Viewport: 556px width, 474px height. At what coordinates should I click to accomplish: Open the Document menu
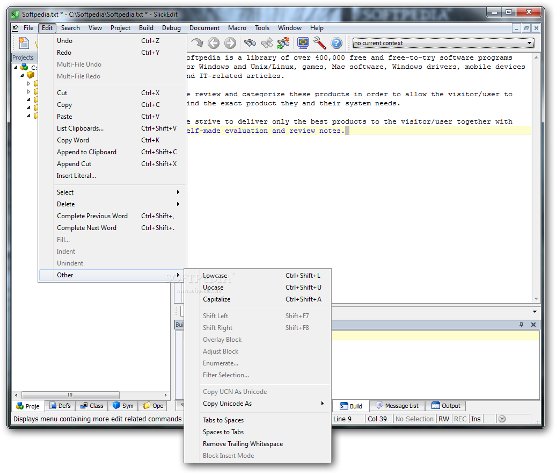coord(204,28)
